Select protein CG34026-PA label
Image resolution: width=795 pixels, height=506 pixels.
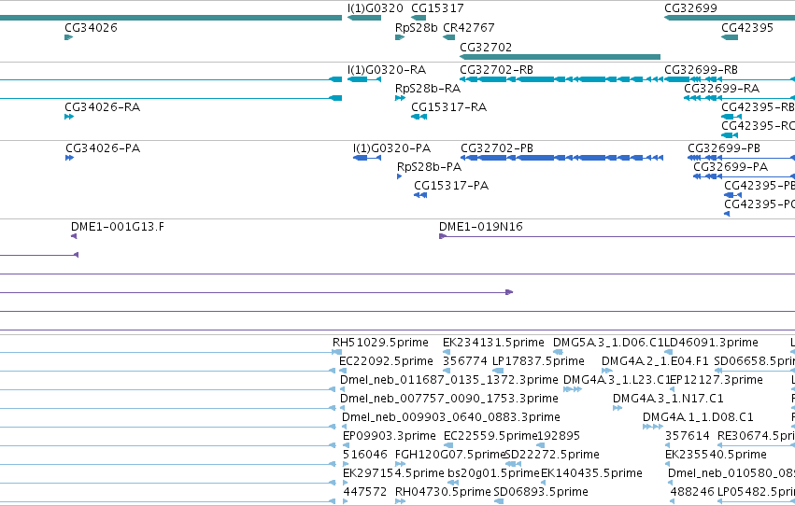103,148
